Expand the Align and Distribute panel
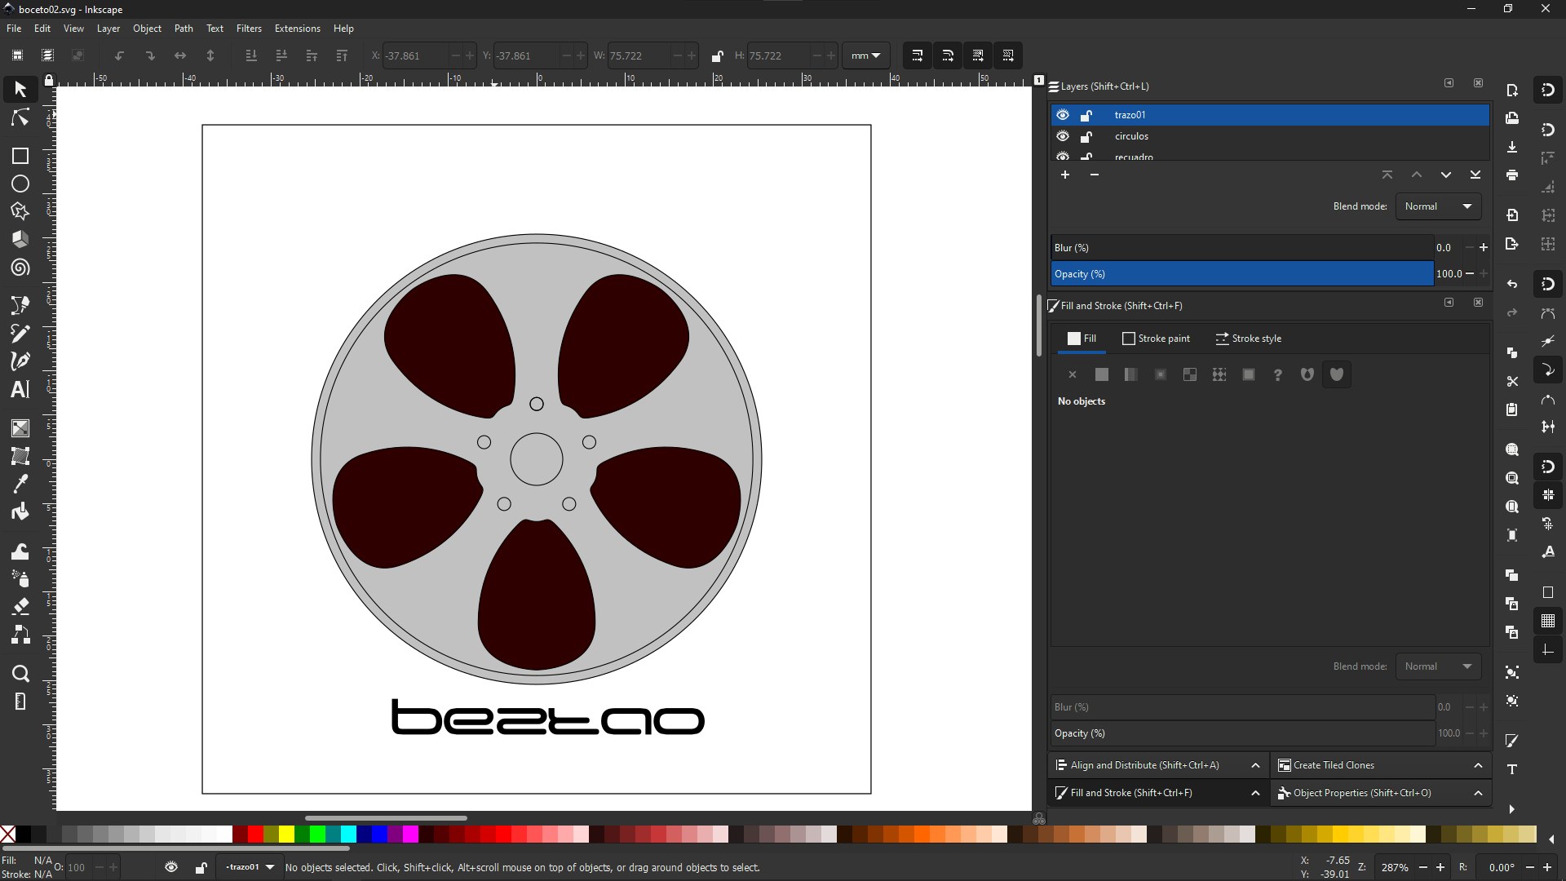 coord(1255,765)
